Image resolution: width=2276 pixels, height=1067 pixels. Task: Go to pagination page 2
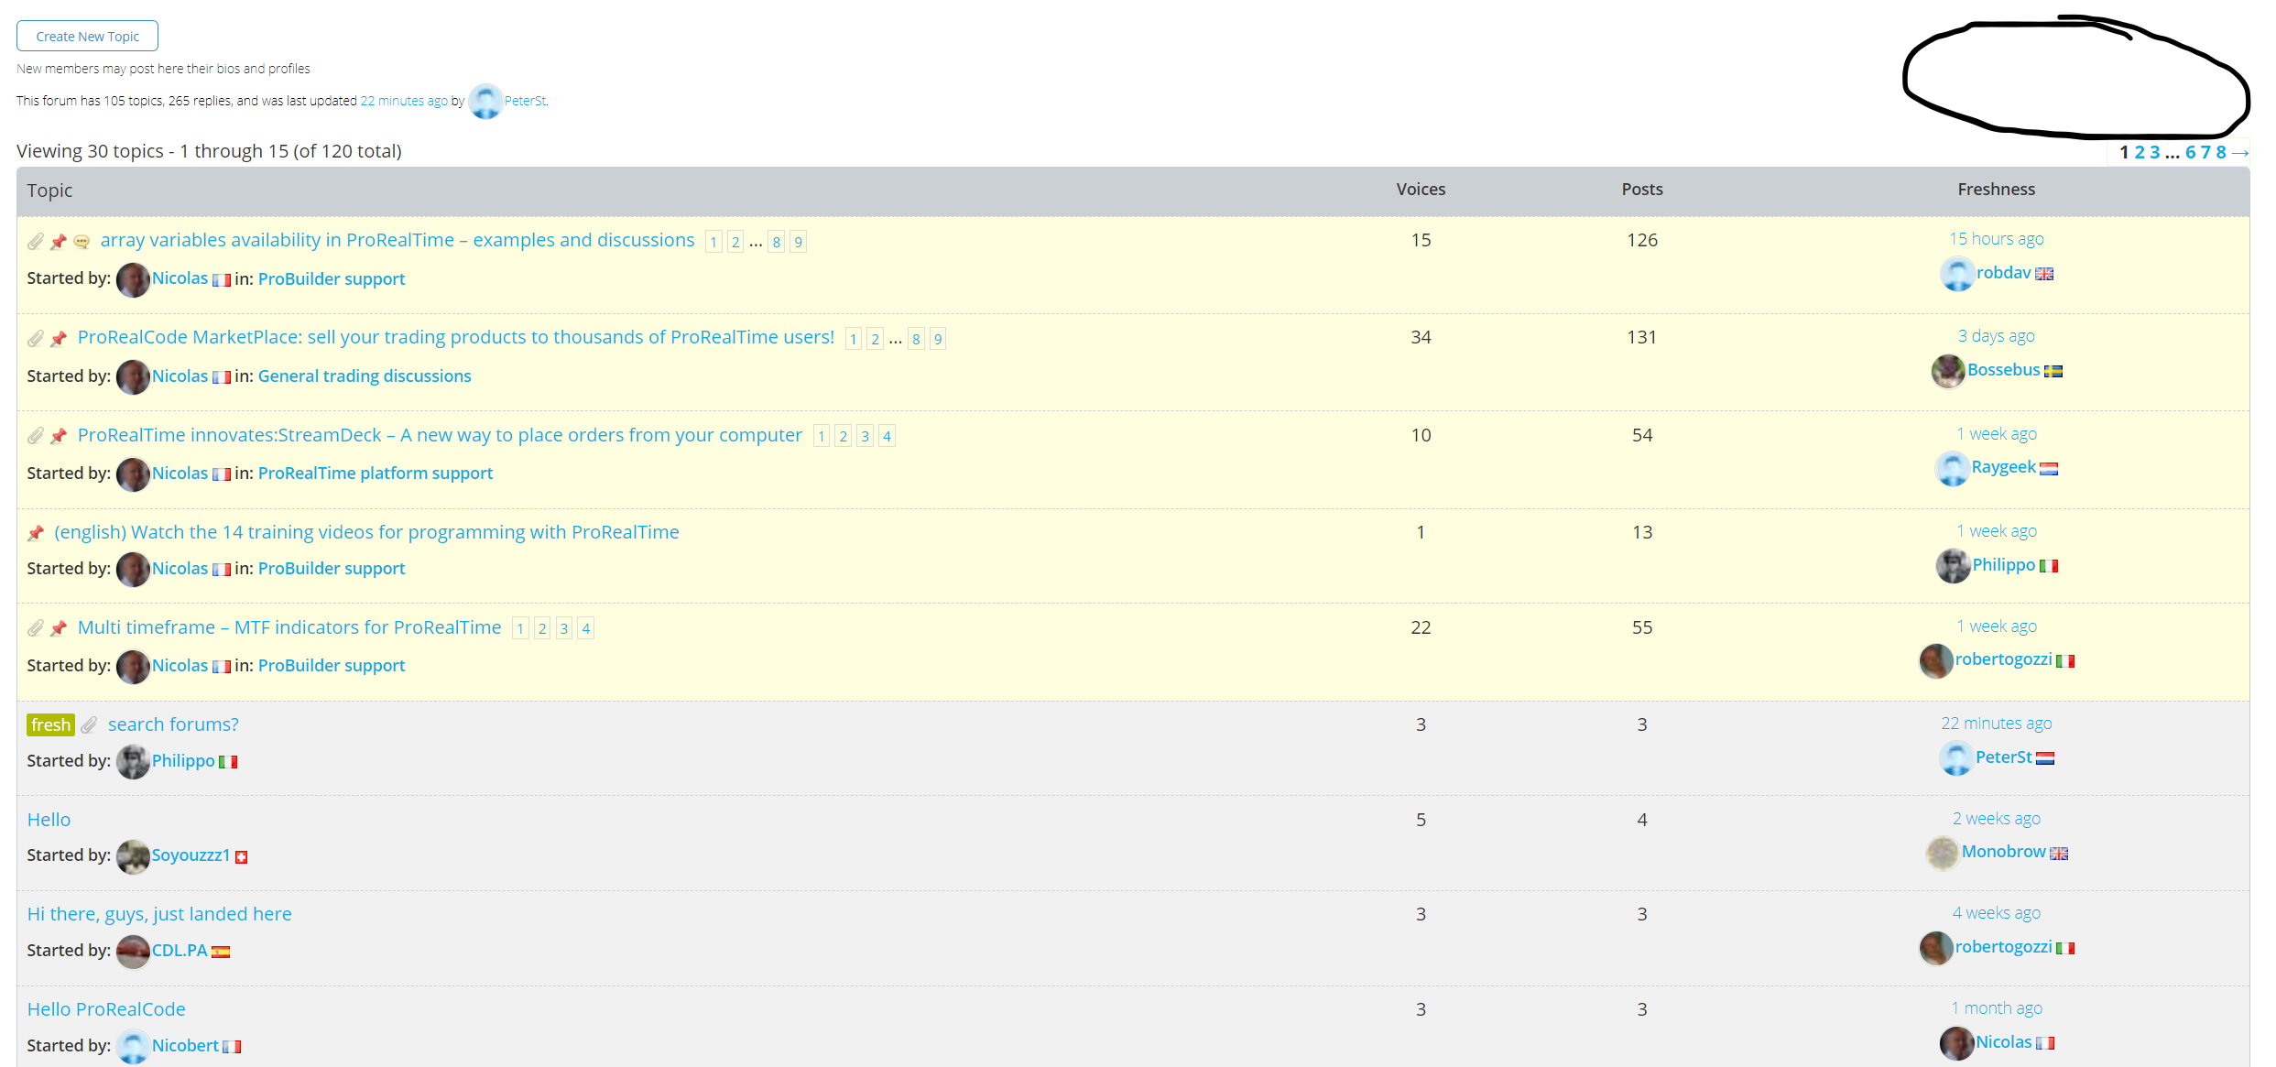[x=2140, y=153]
